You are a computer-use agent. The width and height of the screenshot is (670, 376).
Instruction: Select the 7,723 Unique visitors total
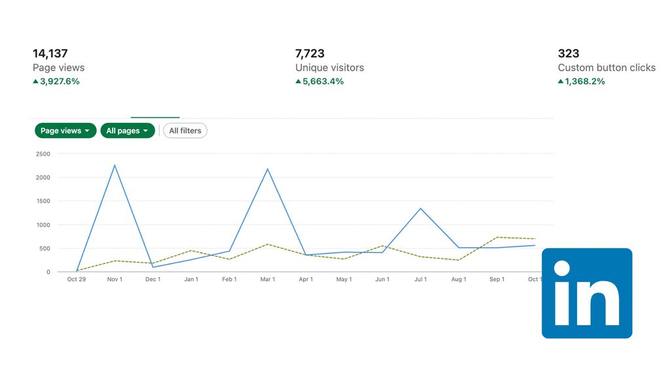click(310, 54)
